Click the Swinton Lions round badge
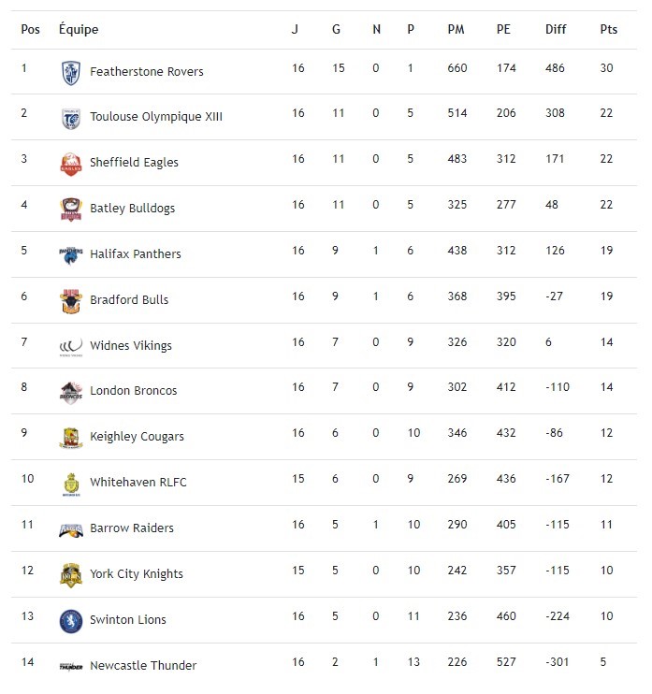This screenshot has height=694, width=652. point(70,620)
